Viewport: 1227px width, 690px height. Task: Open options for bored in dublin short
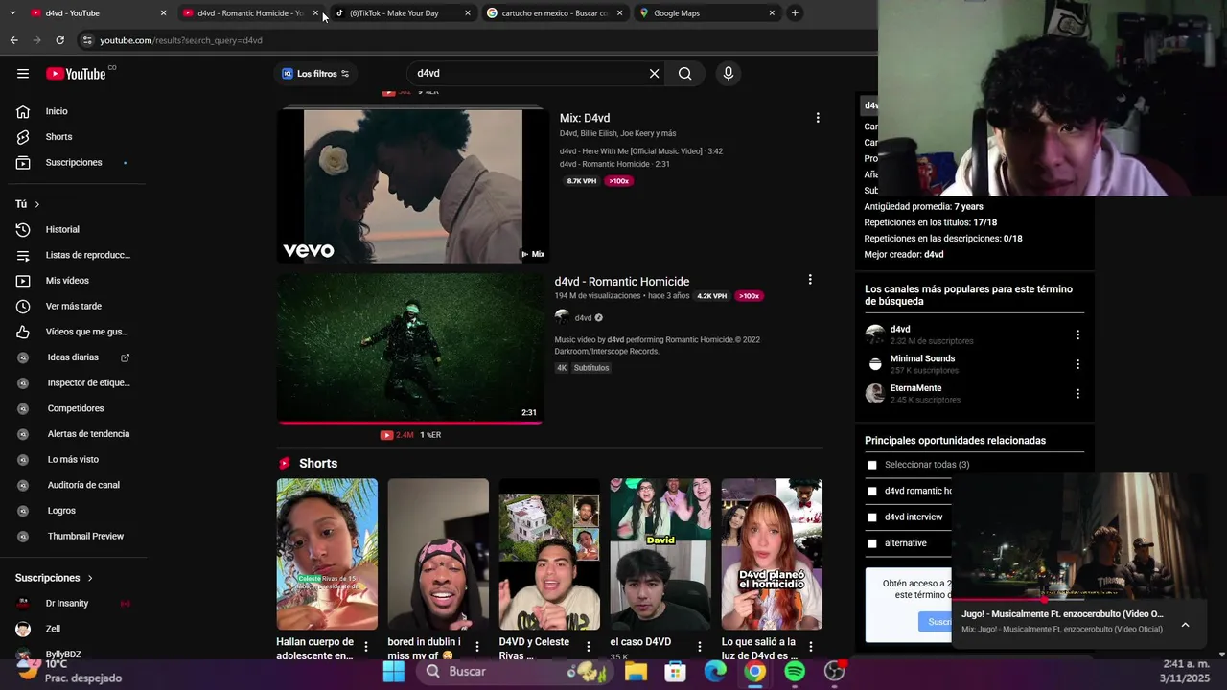[x=477, y=647]
